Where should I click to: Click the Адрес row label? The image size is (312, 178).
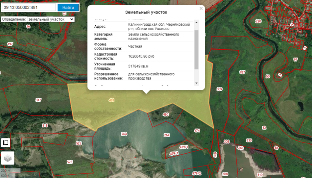(100, 26)
